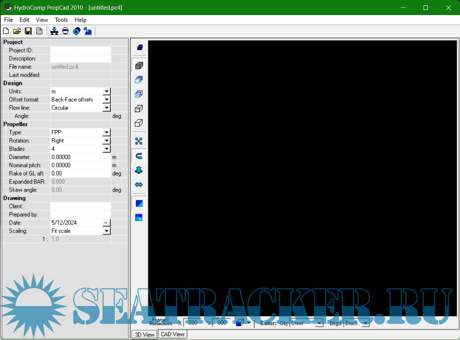Expand the Blades count dropdown
This screenshot has height=340, width=460.
[x=107, y=149]
